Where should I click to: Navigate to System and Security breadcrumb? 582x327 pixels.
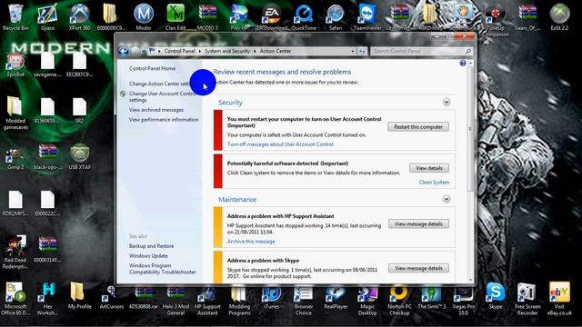point(227,51)
